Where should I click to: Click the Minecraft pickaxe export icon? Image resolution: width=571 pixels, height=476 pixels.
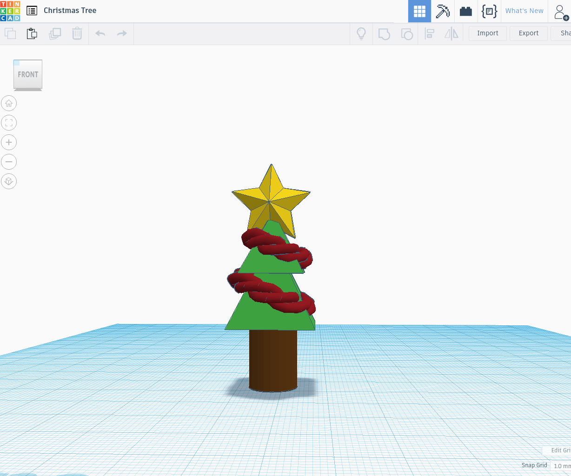click(442, 11)
